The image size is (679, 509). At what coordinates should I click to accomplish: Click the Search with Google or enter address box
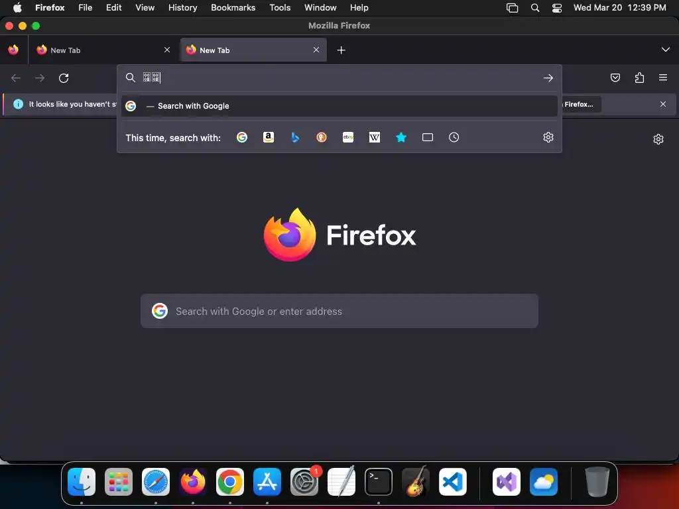pyautogui.click(x=339, y=311)
